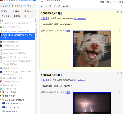Select the ネットランダム改 feed
Image resolution: width=123 pixels, height=114 pixels.
[x=11, y=27]
